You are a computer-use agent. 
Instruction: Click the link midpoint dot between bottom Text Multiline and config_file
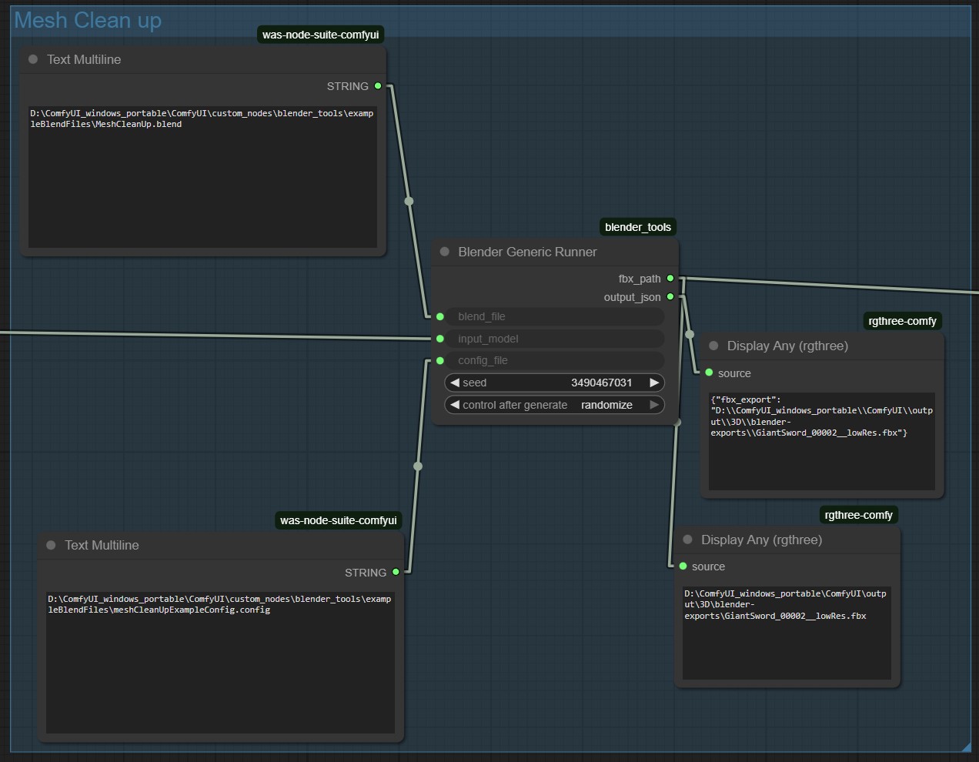click(x=418, y=466)
